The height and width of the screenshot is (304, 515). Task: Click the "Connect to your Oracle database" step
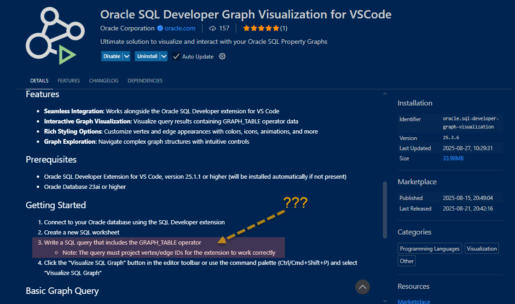click(134, 222)
